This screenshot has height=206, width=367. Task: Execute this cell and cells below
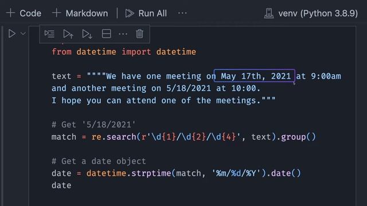[87, 34]
